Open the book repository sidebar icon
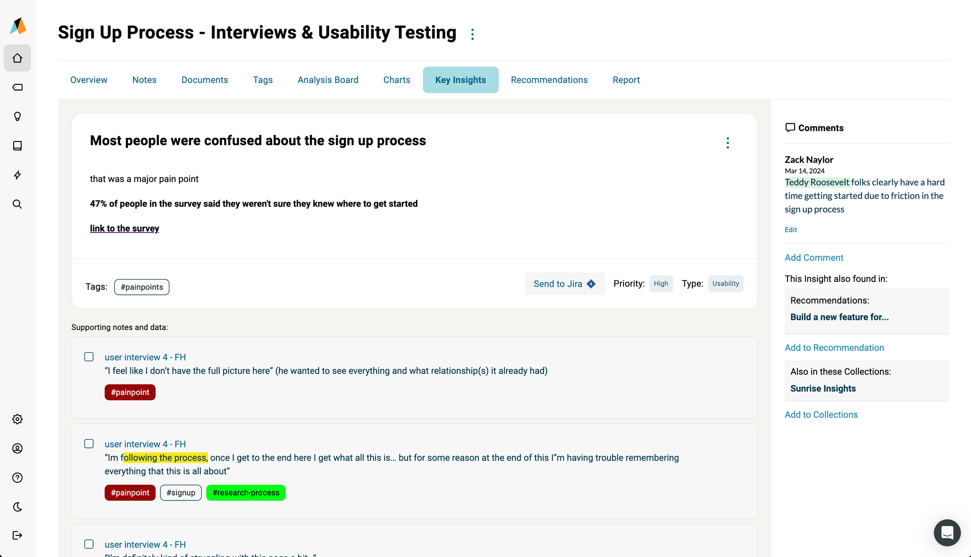Screen dimensions: 971x557 click(x=17, y=146)
